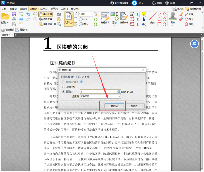Click the Actual Size (实际大小) icon
The width and height of the screenshot is (204, 172).
(x=68, y=19)
